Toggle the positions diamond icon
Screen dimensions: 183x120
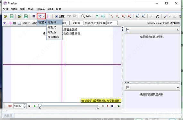[117, 16]
